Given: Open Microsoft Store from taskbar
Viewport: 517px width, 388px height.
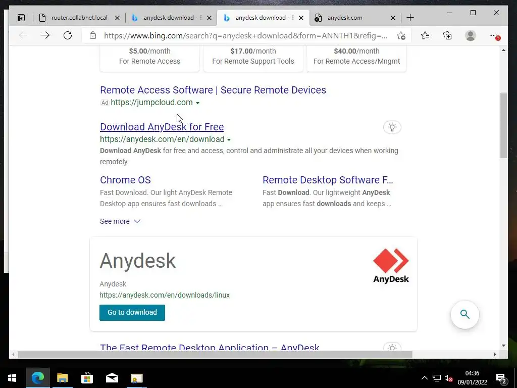Looking at the screenshot, I should (87, 378).
